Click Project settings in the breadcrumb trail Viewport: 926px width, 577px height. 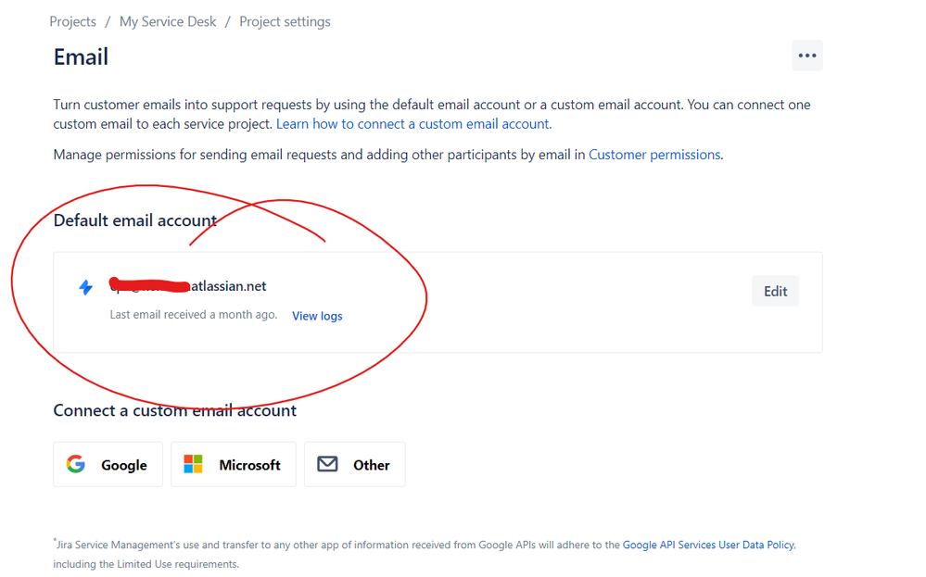(x=285, y=20)
